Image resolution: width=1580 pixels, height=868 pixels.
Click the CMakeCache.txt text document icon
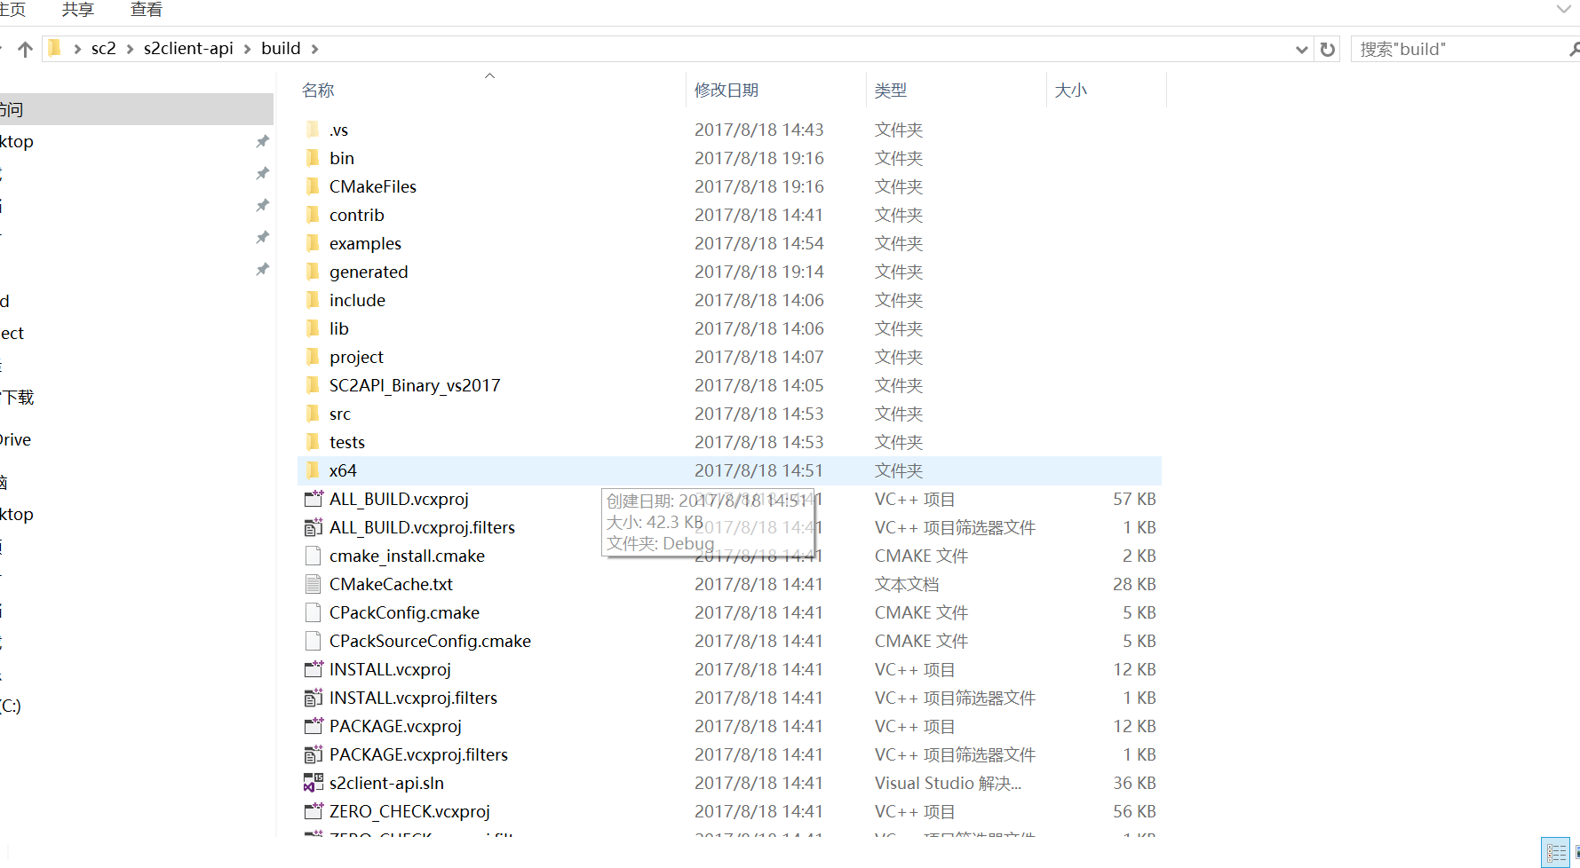[313, 584]
